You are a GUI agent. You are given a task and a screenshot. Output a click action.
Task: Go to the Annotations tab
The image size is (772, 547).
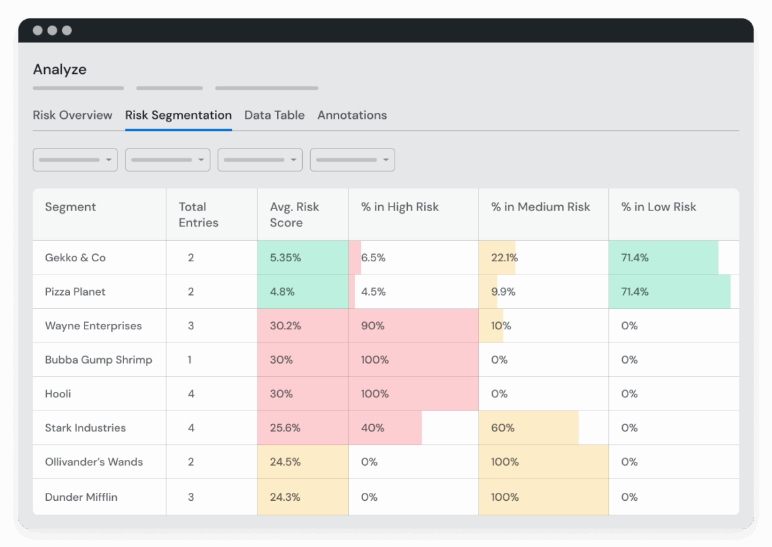[352, 115]
